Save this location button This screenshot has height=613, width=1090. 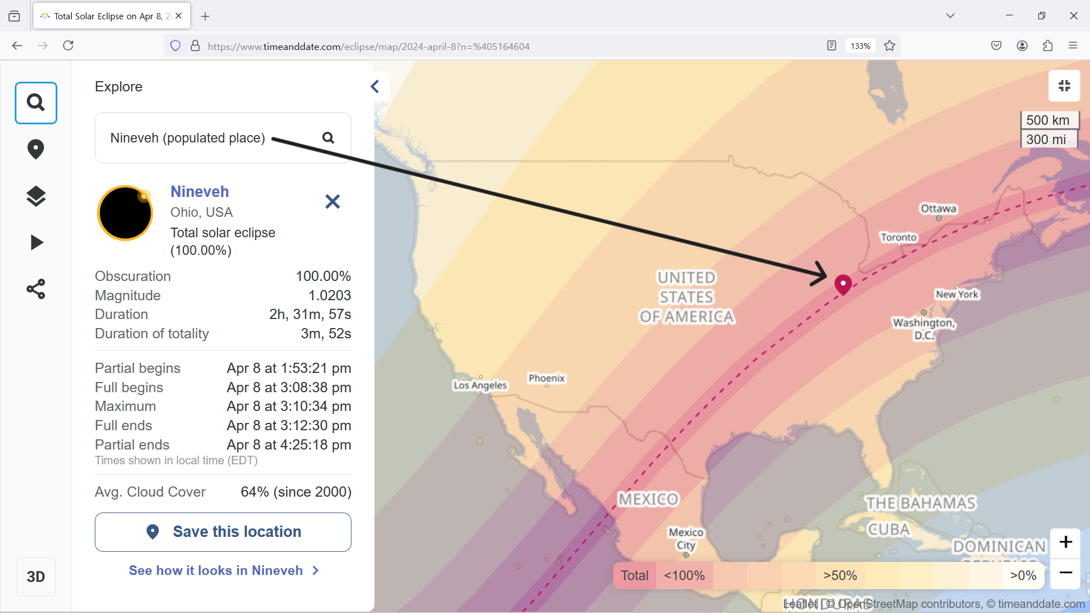[x=223, y=532]
